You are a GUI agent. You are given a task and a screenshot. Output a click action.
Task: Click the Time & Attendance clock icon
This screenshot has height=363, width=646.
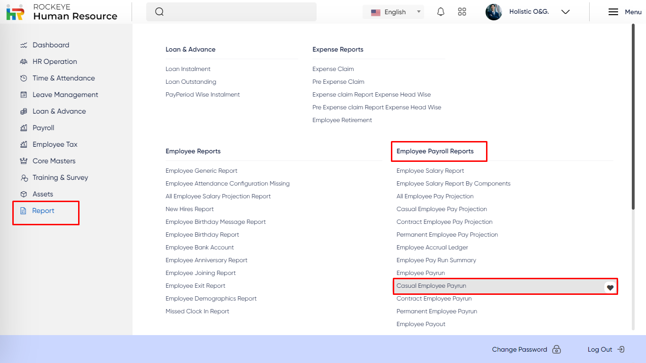point(24,78)
